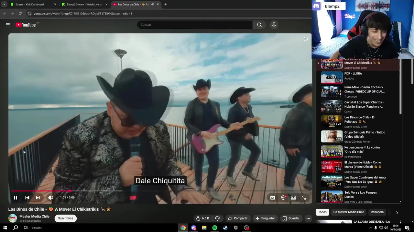The image size is (414, 232).
Task: Open Discord from the taskbar
Action: tap(194, 228)
